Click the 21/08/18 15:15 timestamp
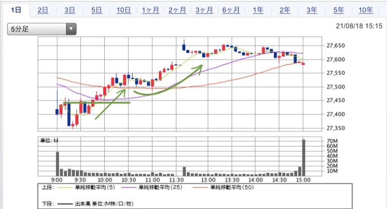The width and height of the screenshot is (387, 209). pos(359,26)
